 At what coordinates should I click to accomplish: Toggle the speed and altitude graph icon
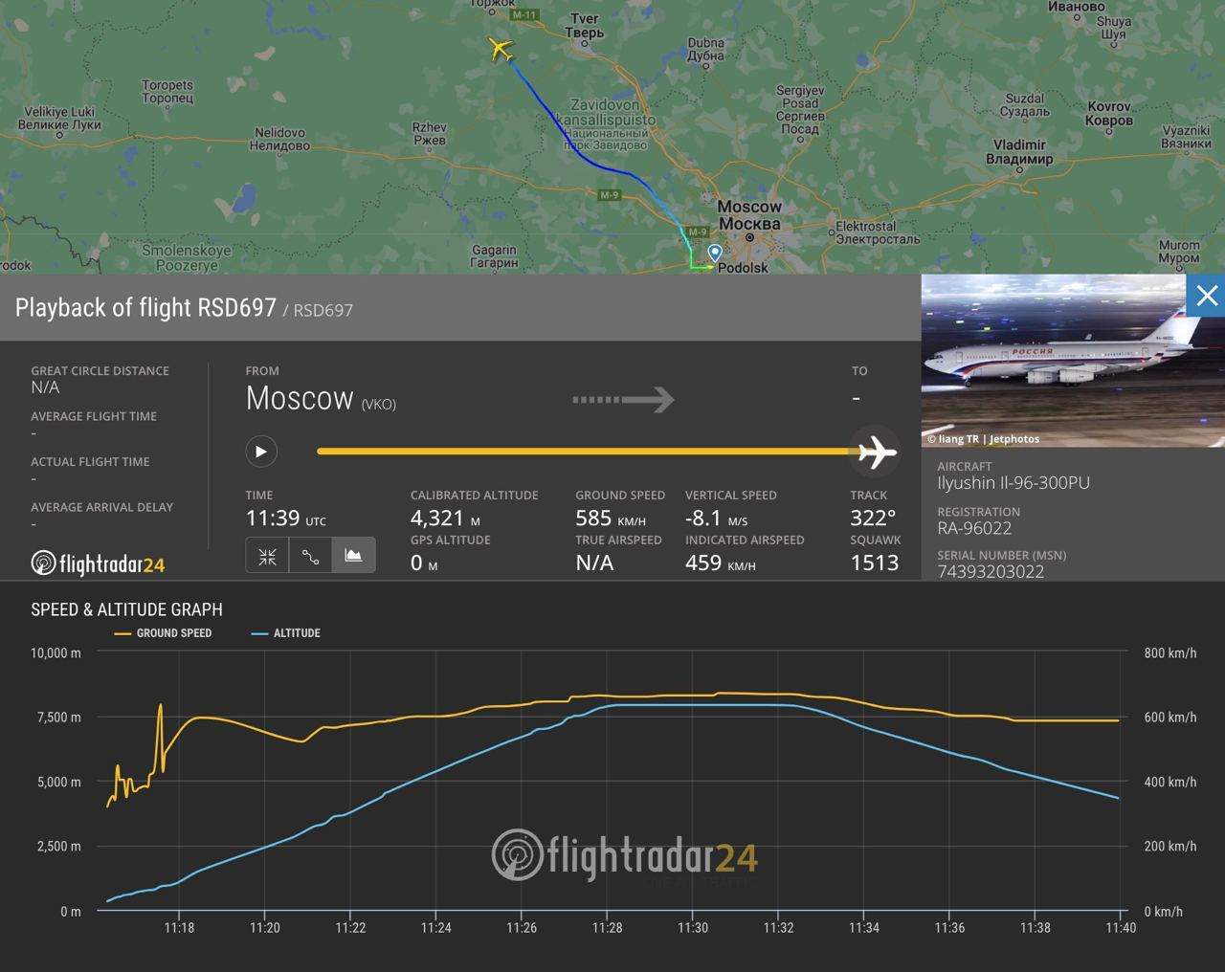click(353, 556)
